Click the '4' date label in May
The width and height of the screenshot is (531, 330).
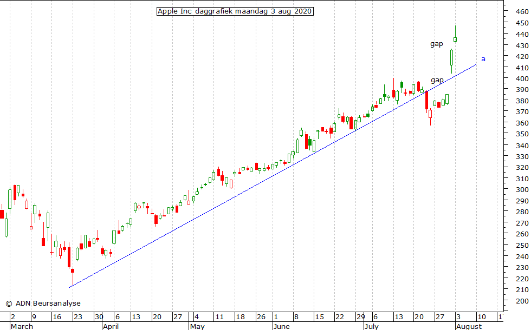[197, 317]
